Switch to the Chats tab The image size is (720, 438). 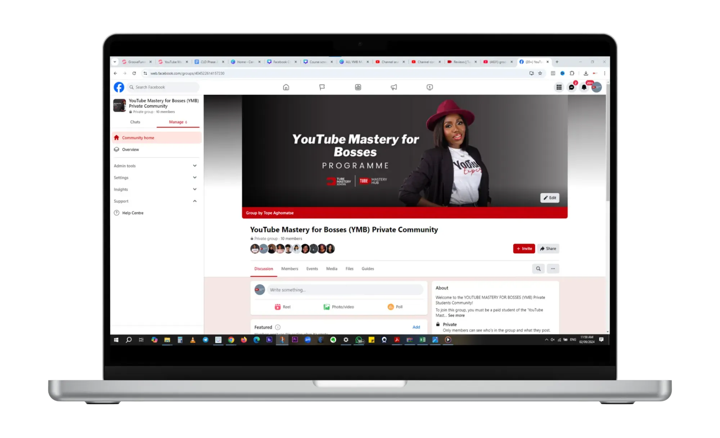[x=135, y=122]
